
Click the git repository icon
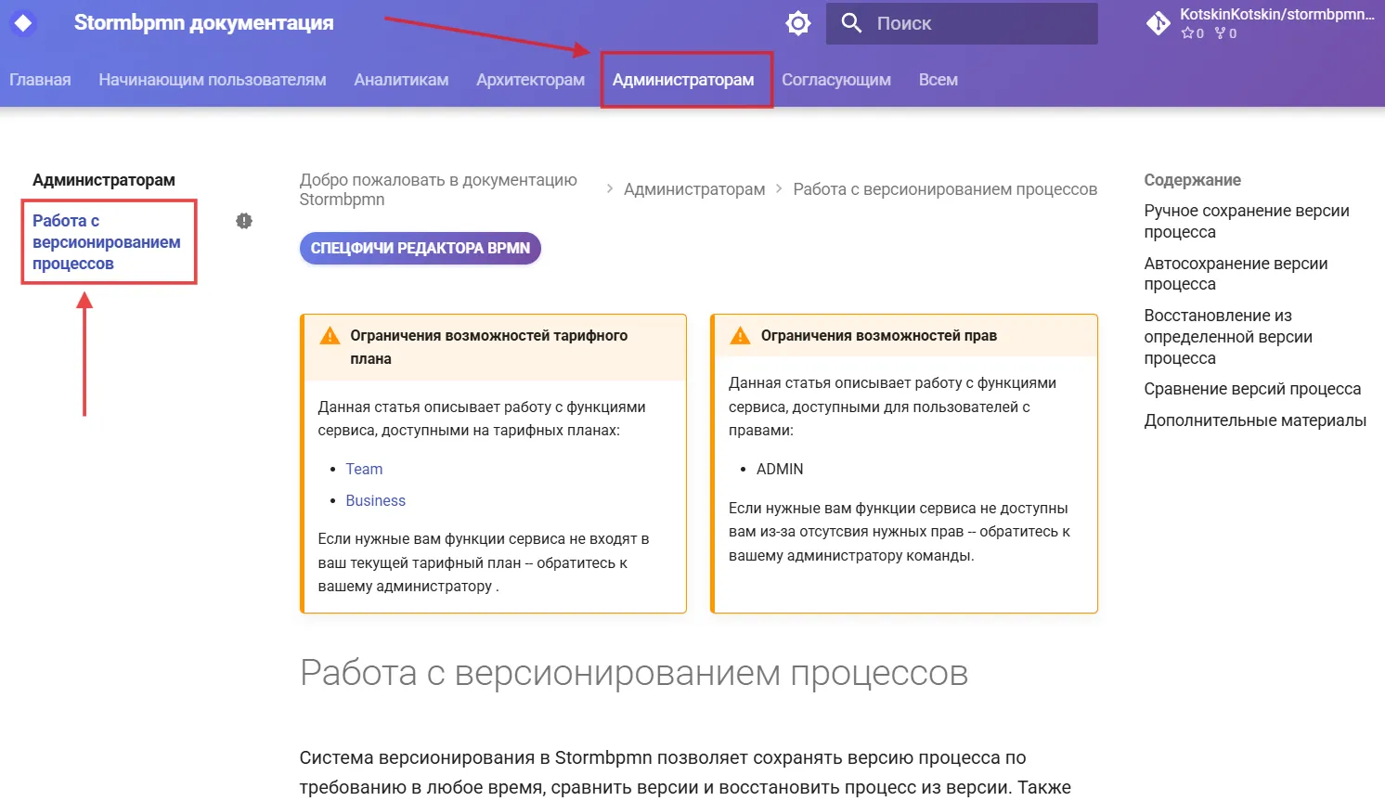click(x=1158, y=23)
